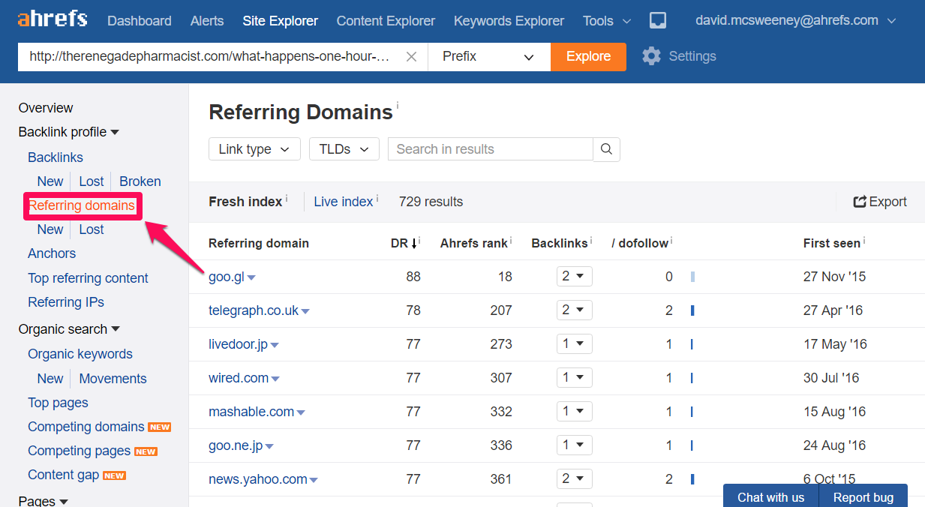Image resolution: width=925 pixels, height=507 pixels.
Task: Click the info icon beside First seen header
Action: pos(864,240)
